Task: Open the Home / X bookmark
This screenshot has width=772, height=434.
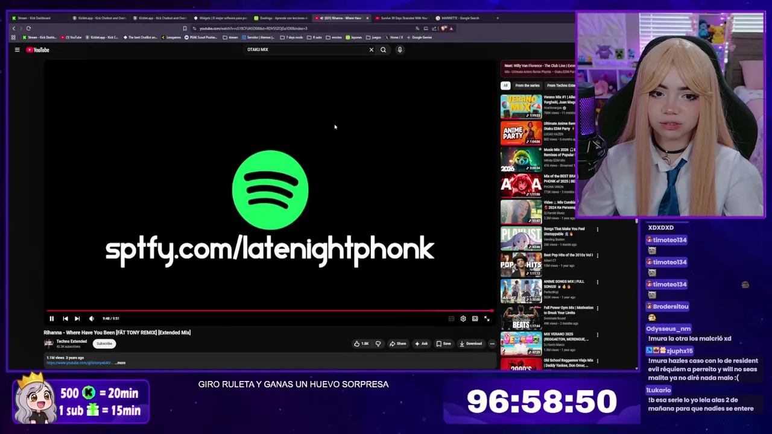Action: pyautogui.click(x=394, y=37)
